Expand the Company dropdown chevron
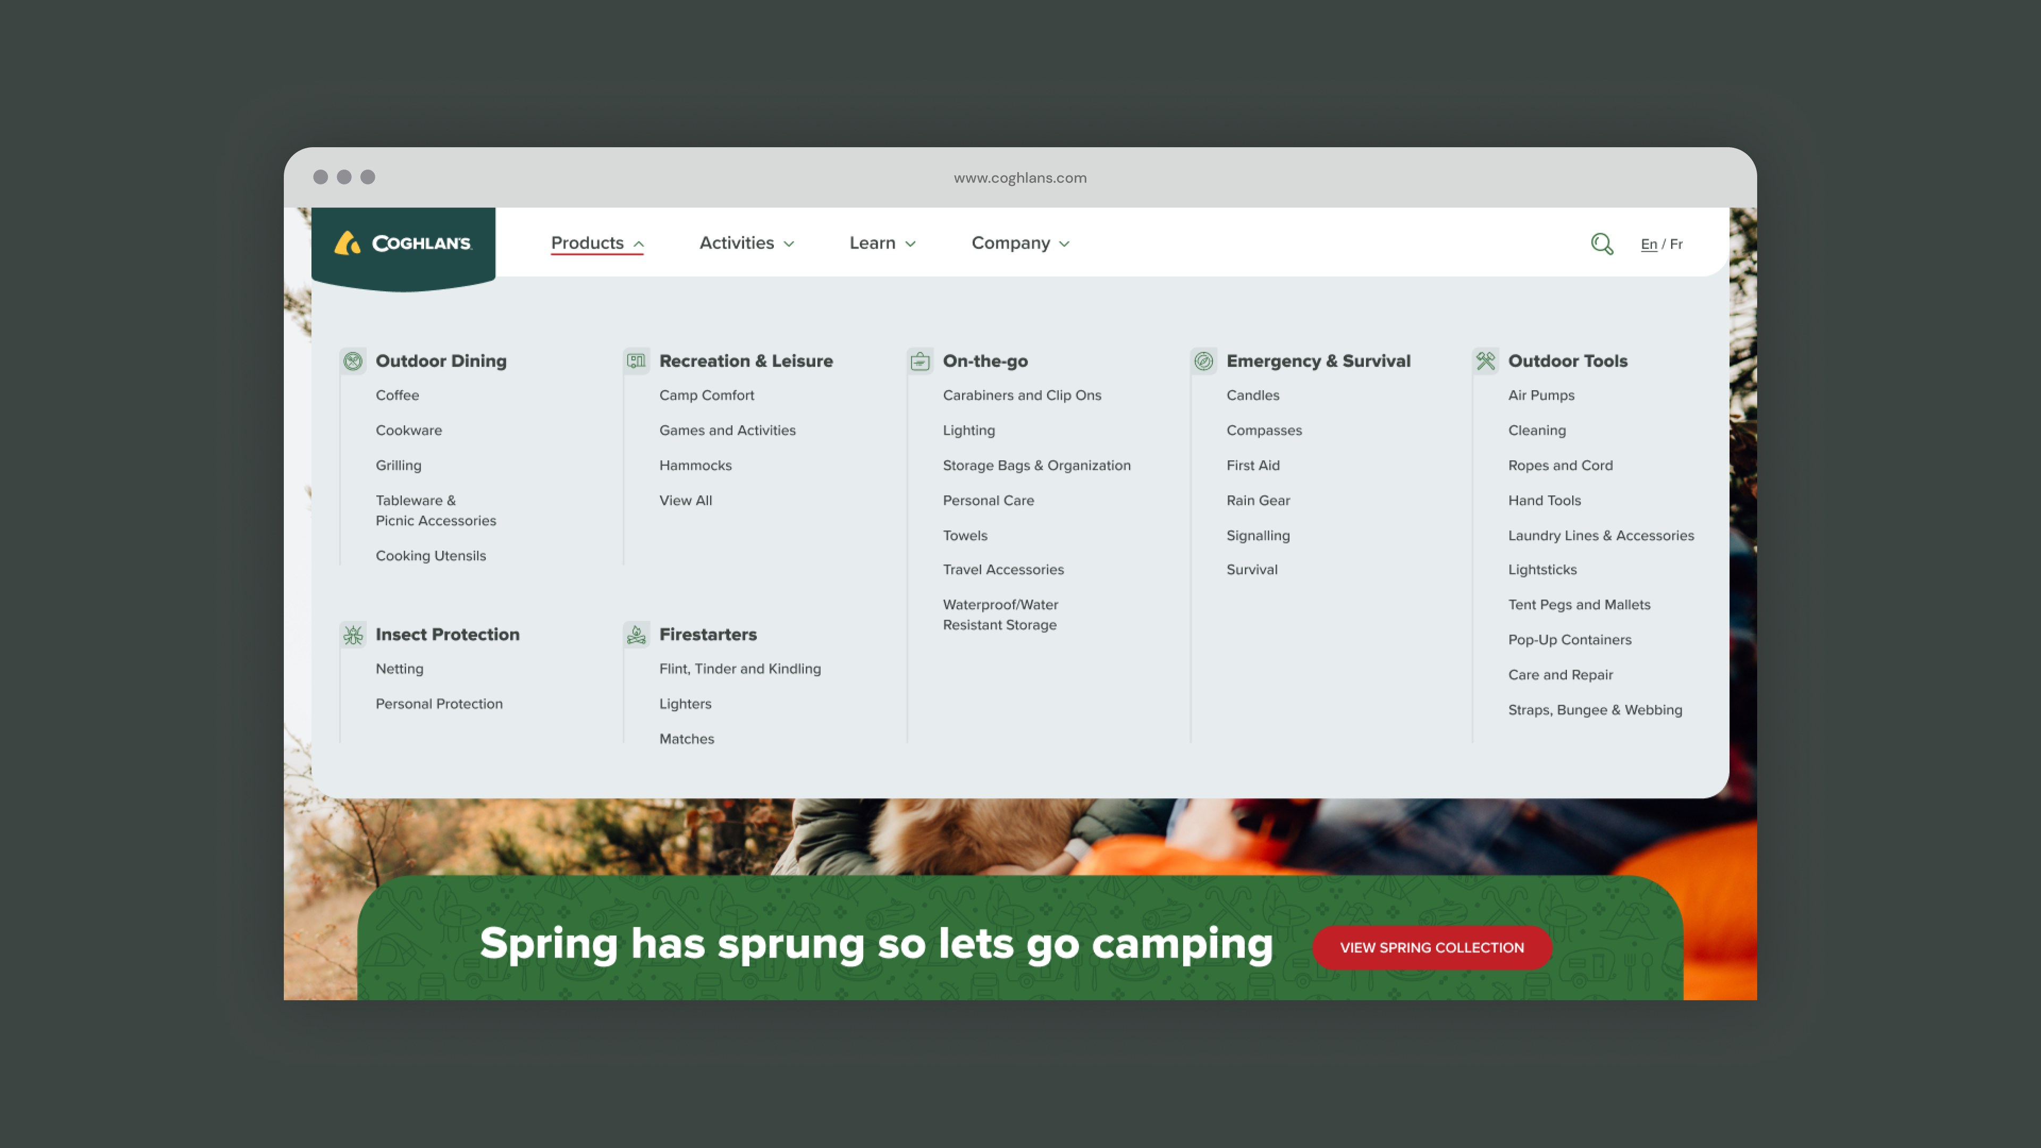Image resolution: width=2041 pixels, height=1148 pixels. (1064, 244)
